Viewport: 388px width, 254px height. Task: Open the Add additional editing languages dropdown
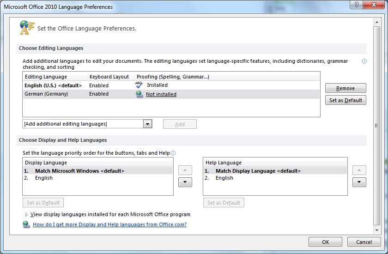(x=147, y=124)
